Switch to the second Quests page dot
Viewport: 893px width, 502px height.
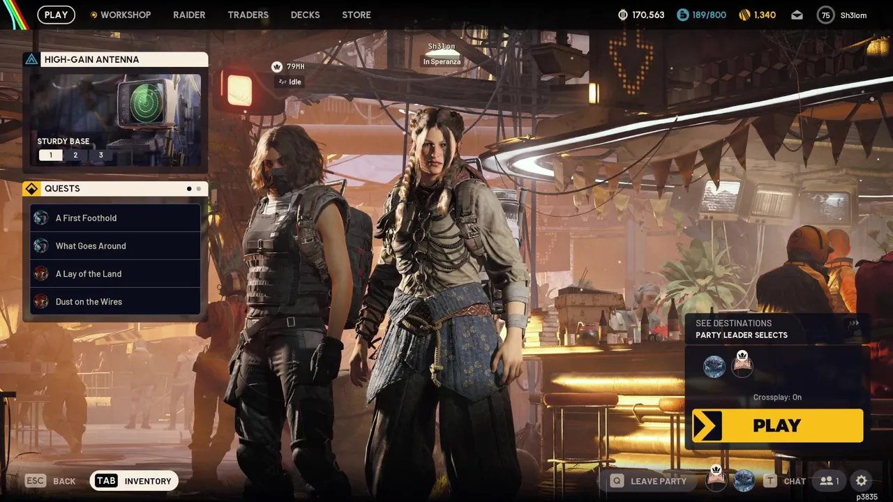[198, 188]
